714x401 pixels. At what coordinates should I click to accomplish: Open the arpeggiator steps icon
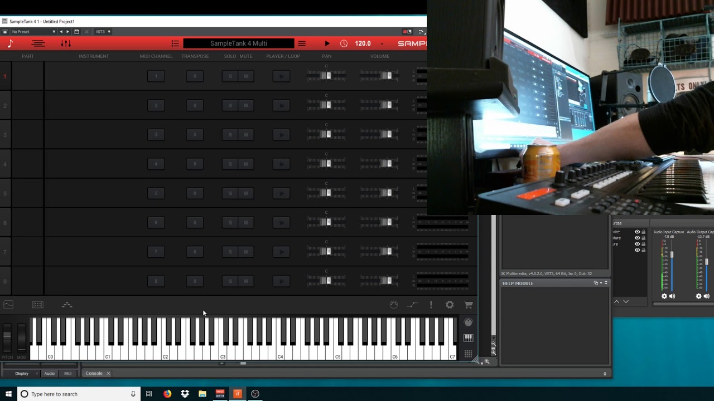[x=67, y=305]
